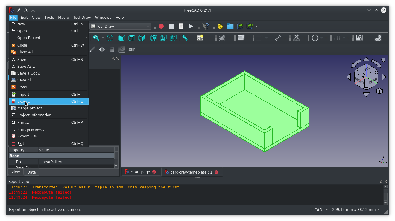
Task: Click the What's This help cursor icon
Action: tap(205, 26)
